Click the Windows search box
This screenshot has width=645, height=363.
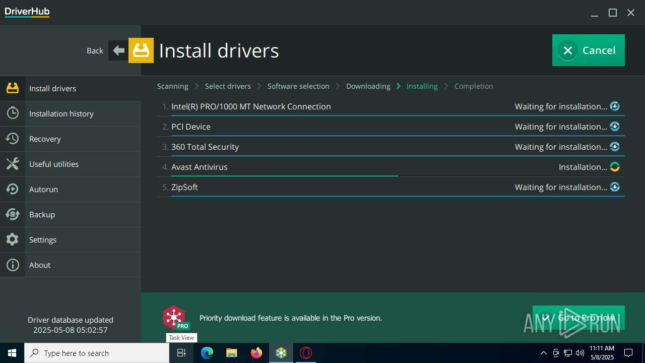(97, 353)
